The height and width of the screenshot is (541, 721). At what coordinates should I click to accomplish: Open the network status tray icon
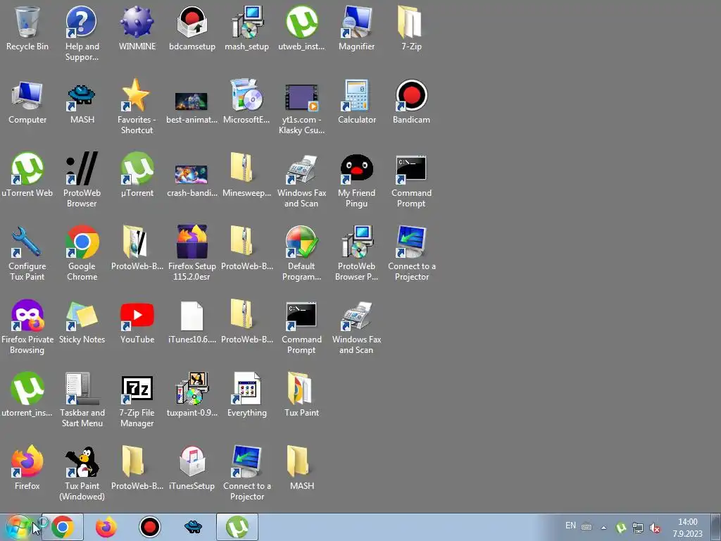[x=638, y=528]
